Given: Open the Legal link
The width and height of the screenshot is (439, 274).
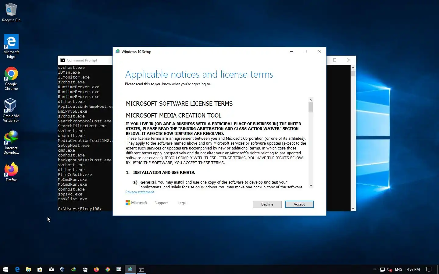Looking at the screenshot, I should point(182,203).
